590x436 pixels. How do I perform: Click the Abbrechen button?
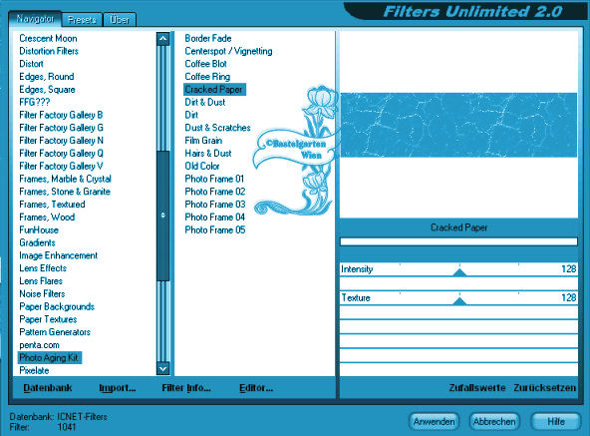click(494, 421)
